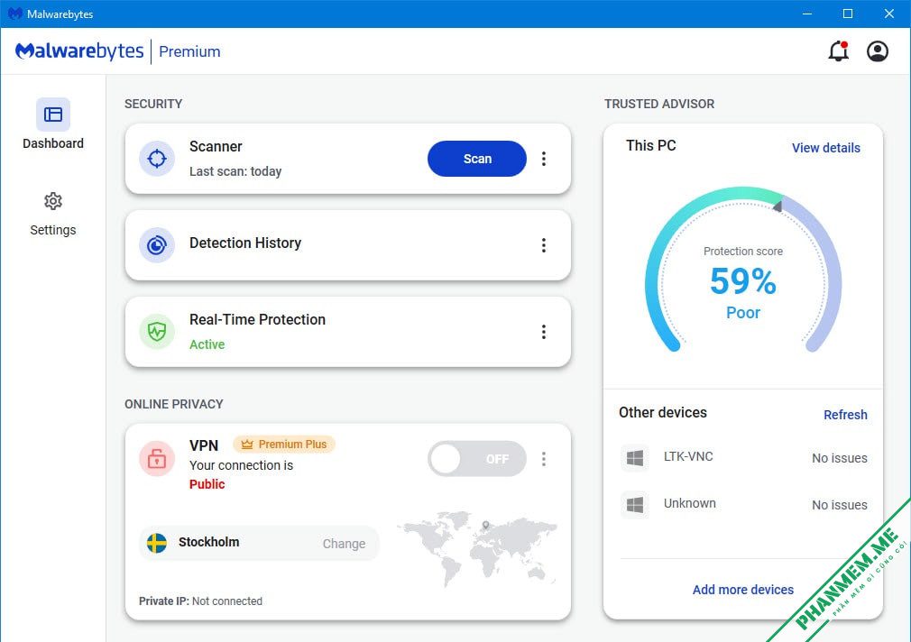Click the Premium edition label

click(x=189, y=51)
